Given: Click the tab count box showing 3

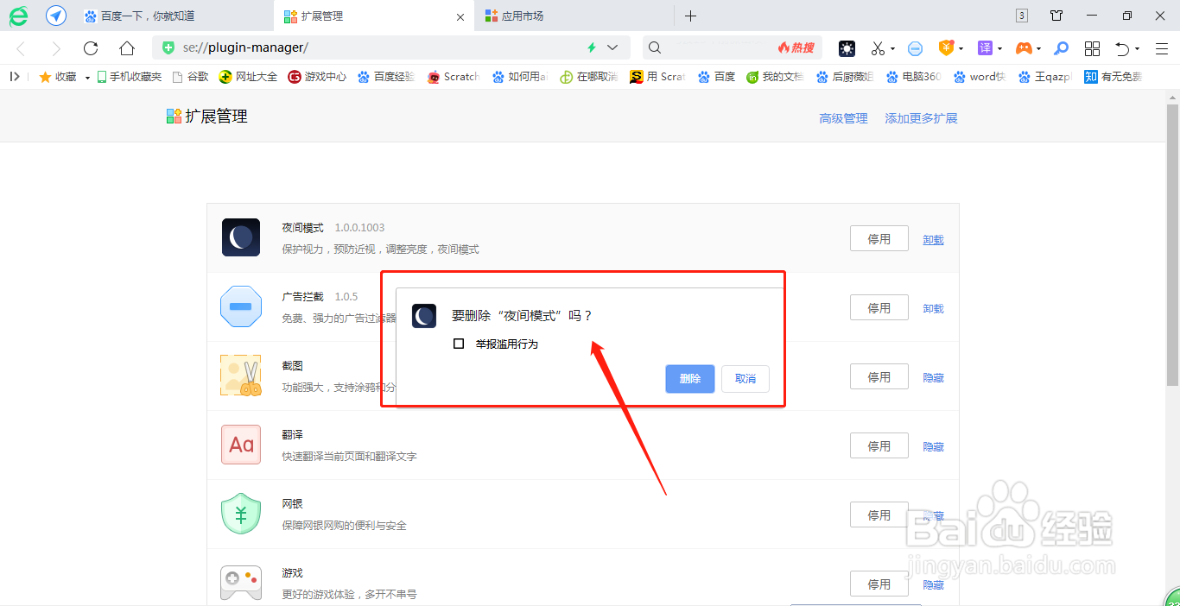Looking at the screenshot, I should [1022, 16].
